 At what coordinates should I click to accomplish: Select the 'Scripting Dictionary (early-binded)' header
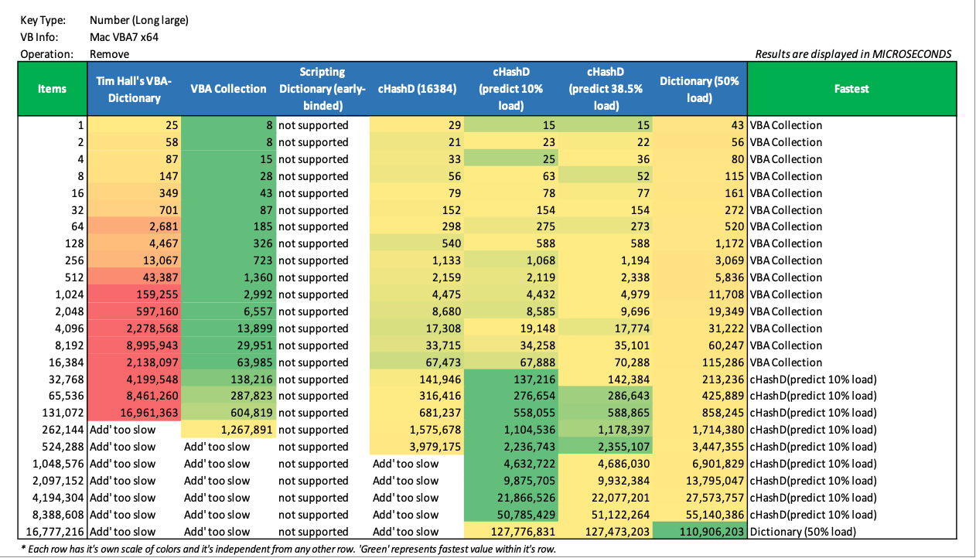322,89
